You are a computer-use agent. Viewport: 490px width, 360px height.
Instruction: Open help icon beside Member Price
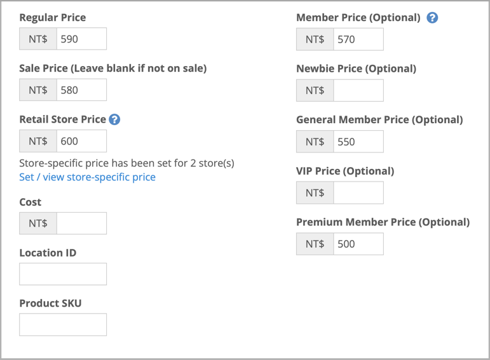click(x=432, y=18)
